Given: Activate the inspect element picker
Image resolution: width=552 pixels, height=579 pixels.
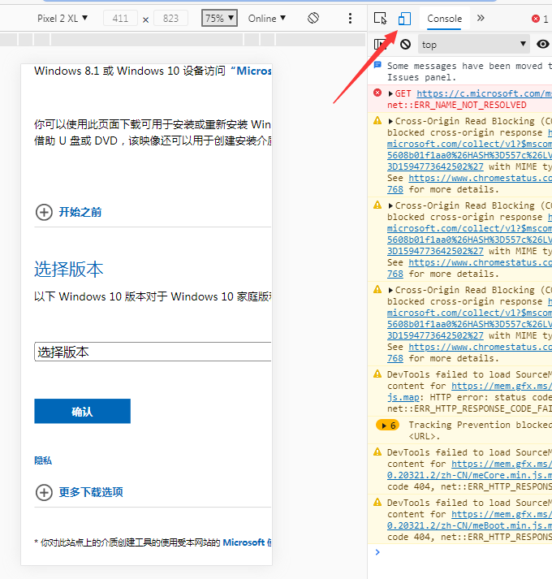Looking at the screenshot, I should (380, 18).
